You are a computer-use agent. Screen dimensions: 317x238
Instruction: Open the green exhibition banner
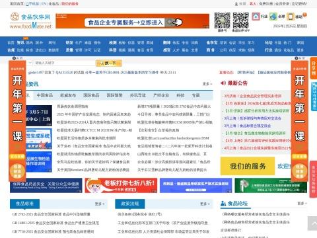[x=271, y=185]
